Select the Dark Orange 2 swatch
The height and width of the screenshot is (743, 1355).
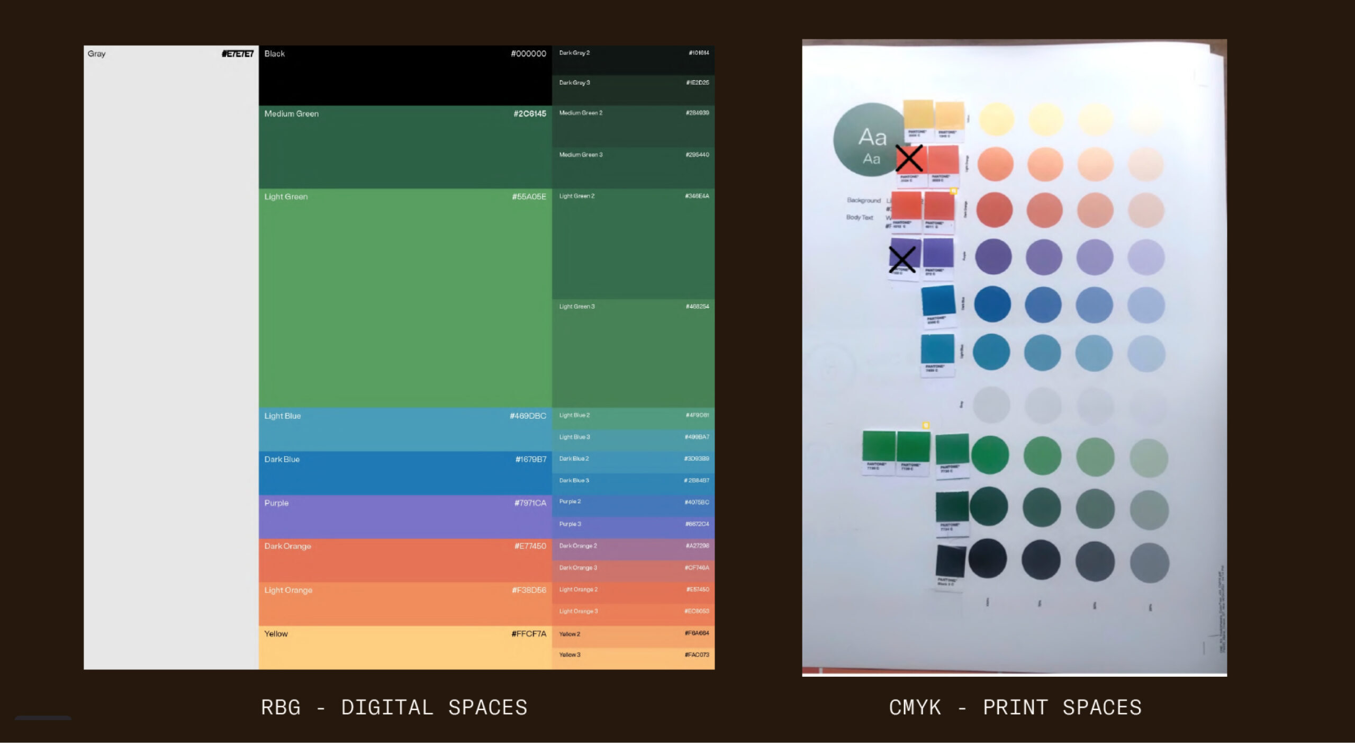tap(633, 550)
